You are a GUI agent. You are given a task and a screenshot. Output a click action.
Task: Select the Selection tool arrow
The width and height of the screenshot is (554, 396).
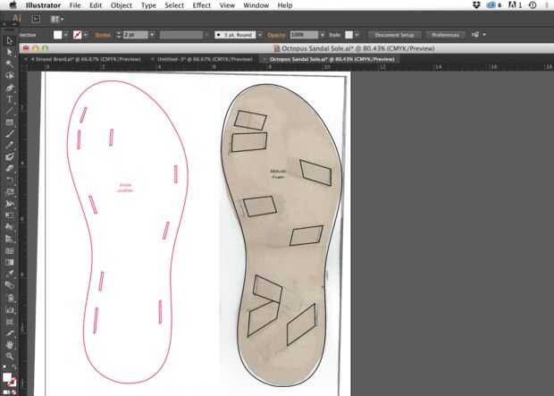pyautogui.click(x=10, y=40)
